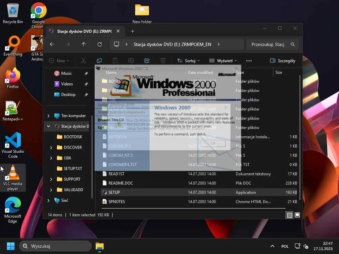339x254 pixels.
Task: Select the READ1ST text document
Action: tap(199, 174)
